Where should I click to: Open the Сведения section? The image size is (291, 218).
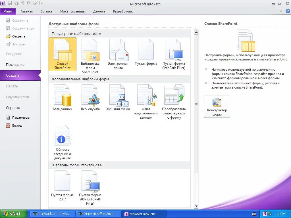click(20, 54)
